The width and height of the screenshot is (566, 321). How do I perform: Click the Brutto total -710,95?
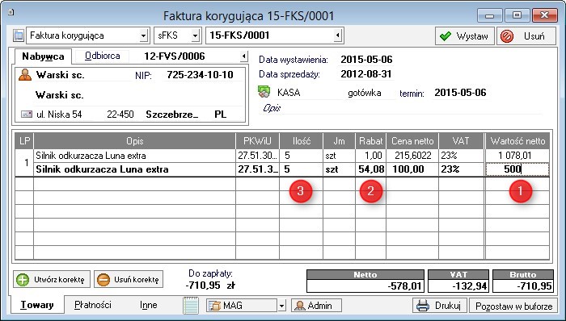[x=523, y=286]
